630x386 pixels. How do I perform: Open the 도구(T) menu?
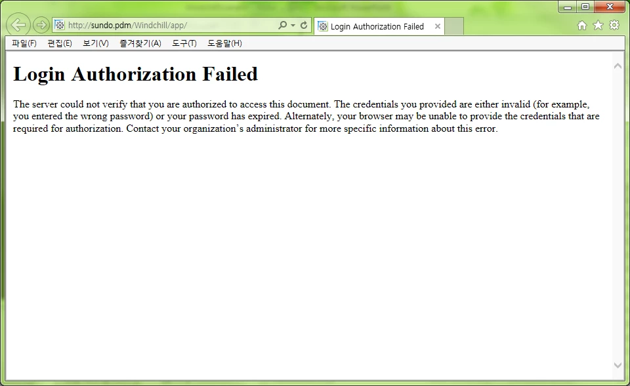(x=184, y=43)
